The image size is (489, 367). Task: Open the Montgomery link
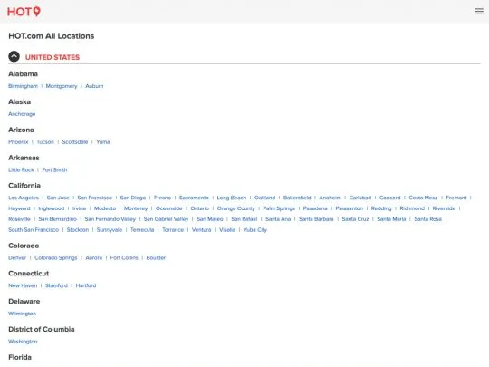point(62,86)
